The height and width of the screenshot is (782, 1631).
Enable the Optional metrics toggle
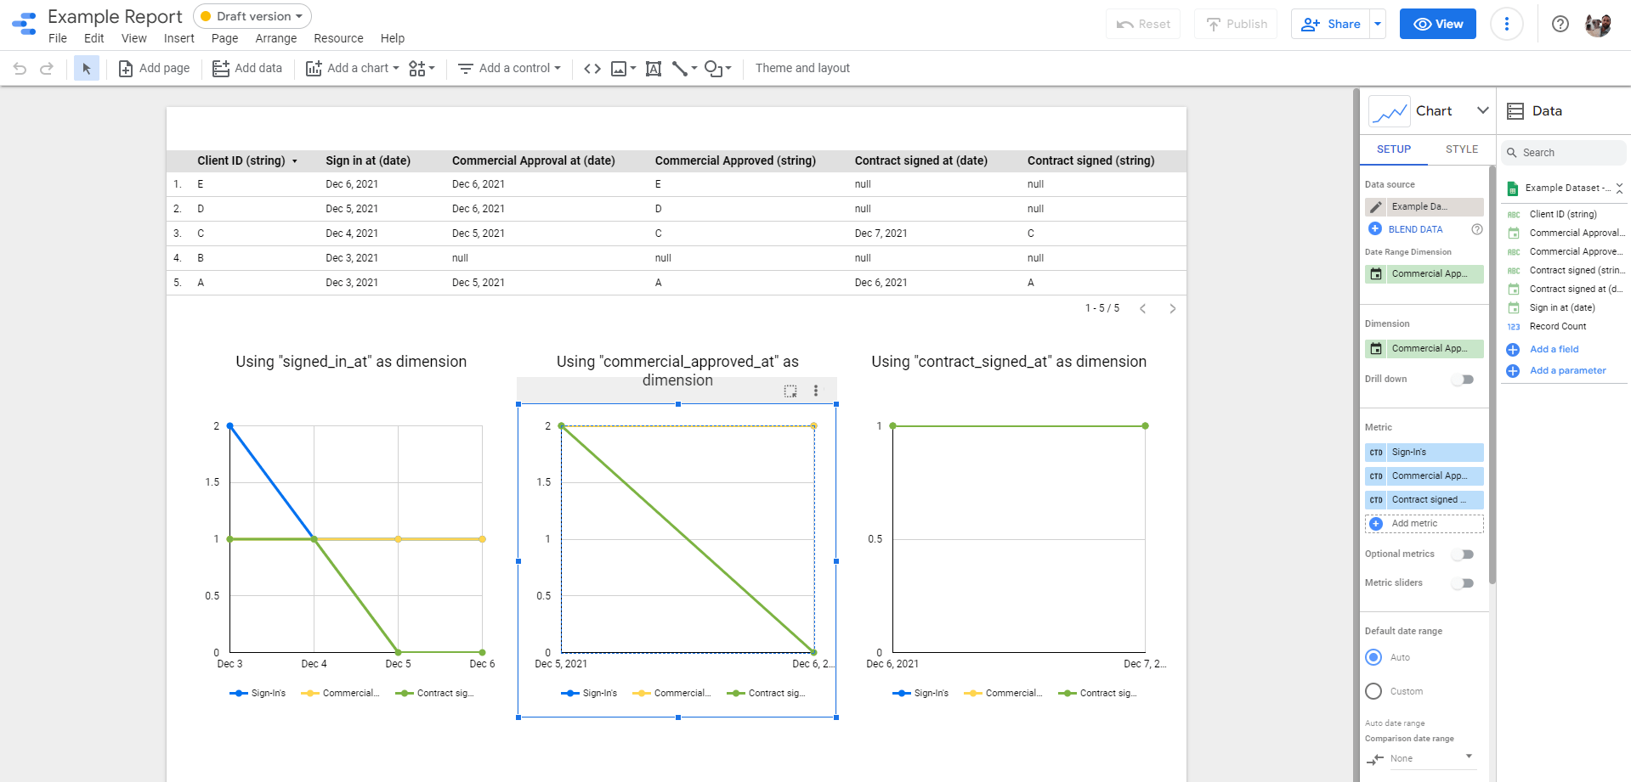pos(1463,554)
